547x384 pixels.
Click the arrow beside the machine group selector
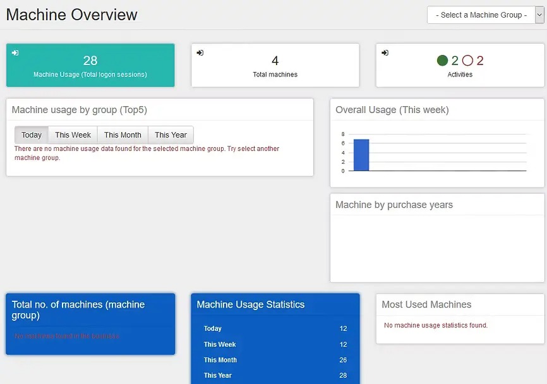point(539,15)
